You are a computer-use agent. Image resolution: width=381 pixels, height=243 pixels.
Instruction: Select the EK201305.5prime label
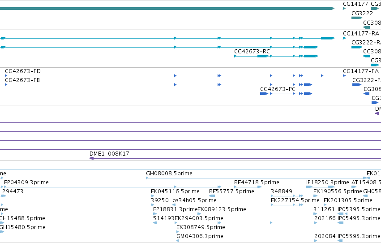click(348, 200)
